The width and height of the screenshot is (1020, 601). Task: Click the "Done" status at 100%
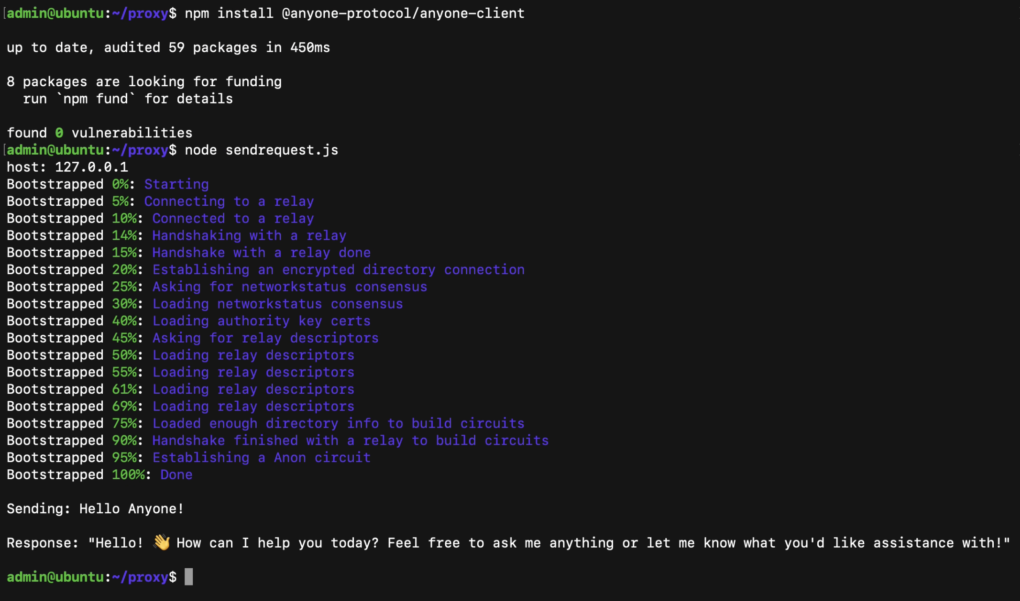click(176, 475)
